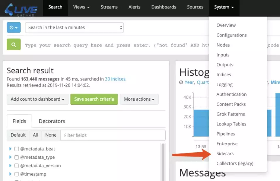
Task: Click the search query input field
Action: coord(117,45)
